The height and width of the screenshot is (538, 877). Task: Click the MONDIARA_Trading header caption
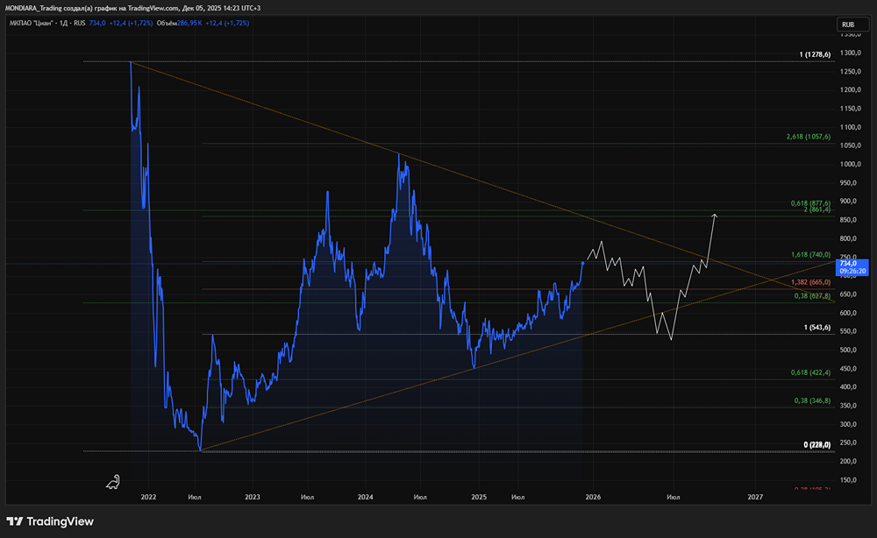[132, 8]
